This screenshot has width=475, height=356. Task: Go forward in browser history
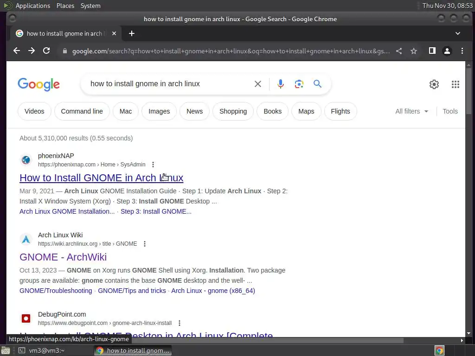(32, 51)
